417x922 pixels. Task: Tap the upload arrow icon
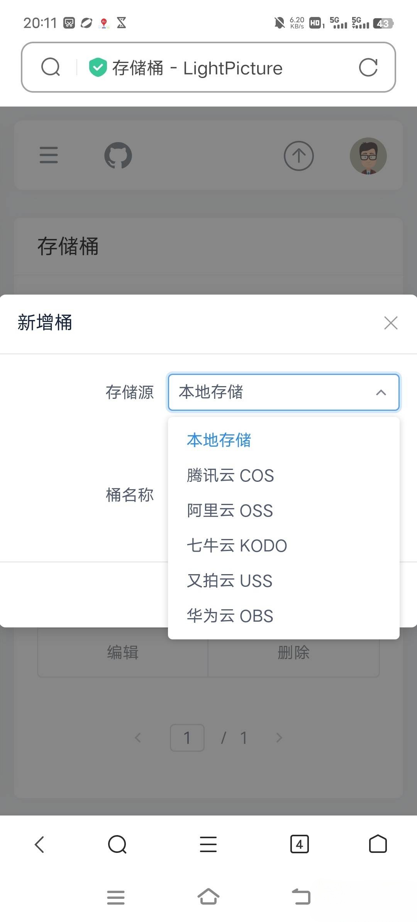299,156
